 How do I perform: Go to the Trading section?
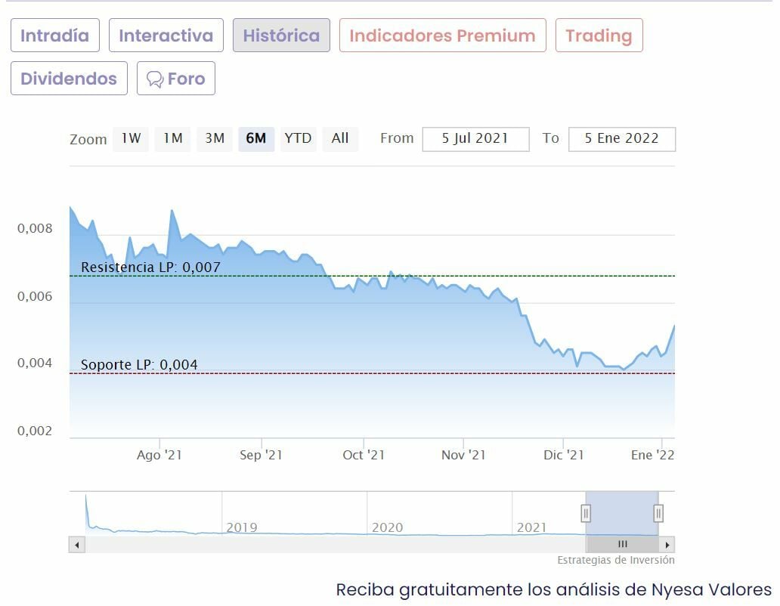click(x=599, y=36)
